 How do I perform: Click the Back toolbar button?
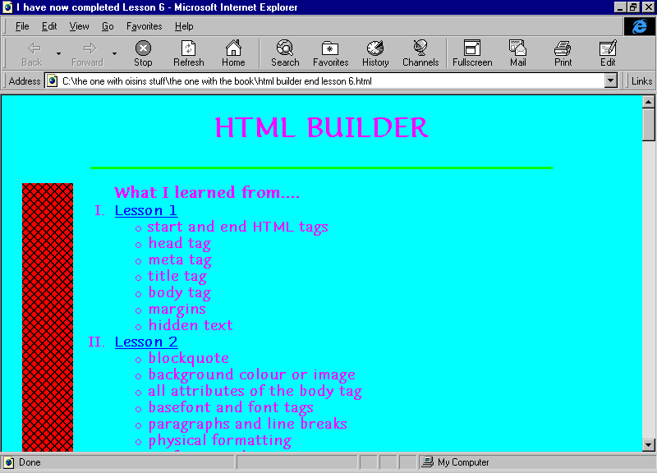[x=32, y=53]
